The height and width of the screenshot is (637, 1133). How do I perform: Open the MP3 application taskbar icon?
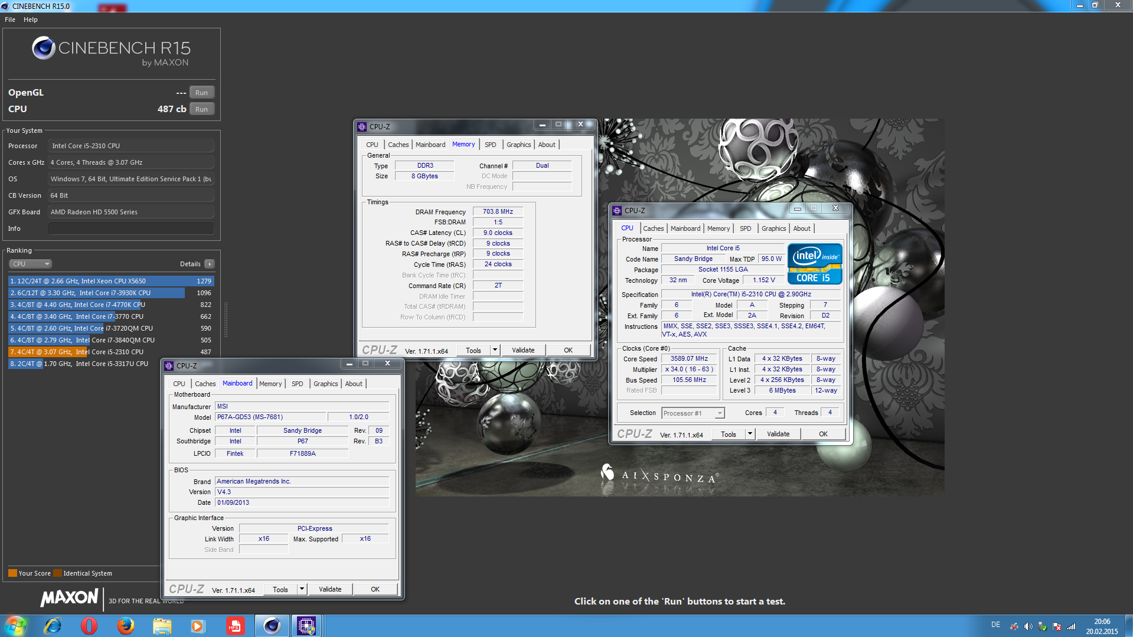pyautogui.click(x=235, y=626)
